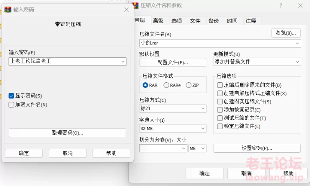Select the ZIP format radio button
The height and width of the screenshot is (186, 310).
(189, 85)
